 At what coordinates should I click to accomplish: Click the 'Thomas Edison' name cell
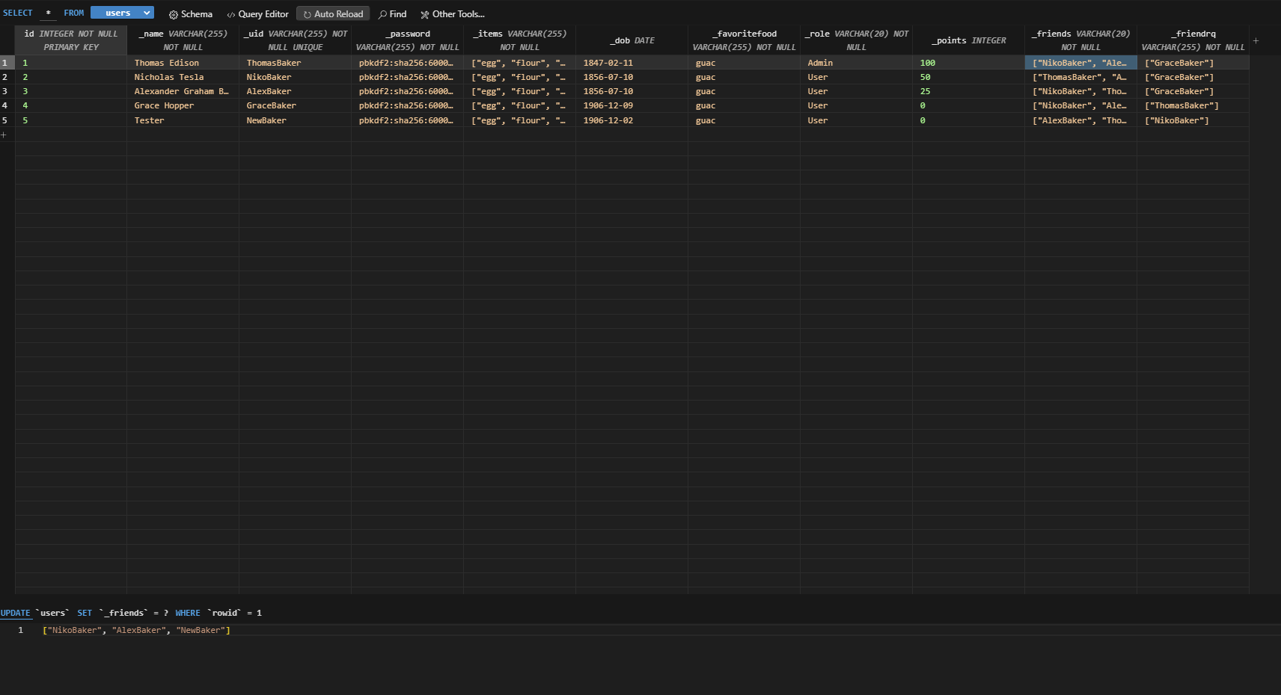click(183, 63)
